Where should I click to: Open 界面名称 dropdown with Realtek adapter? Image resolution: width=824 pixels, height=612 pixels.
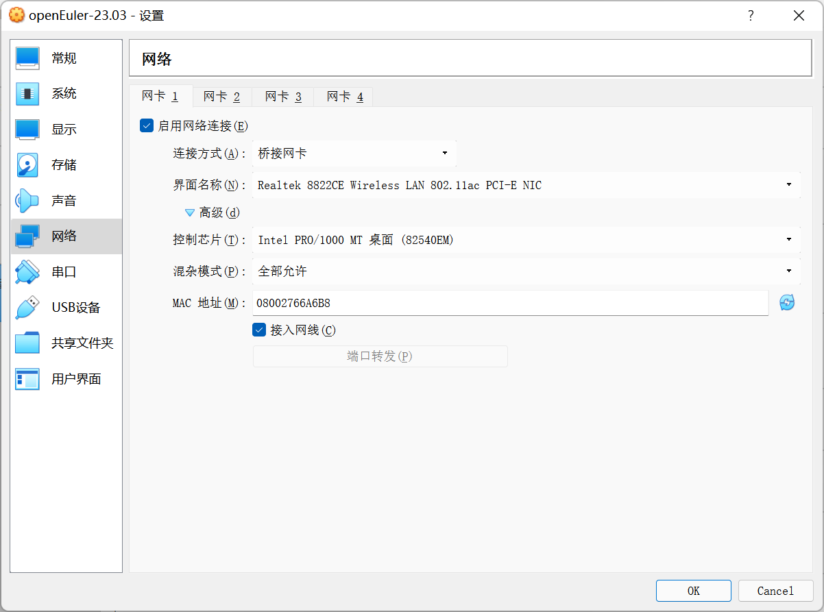click(x=526, y=185)
